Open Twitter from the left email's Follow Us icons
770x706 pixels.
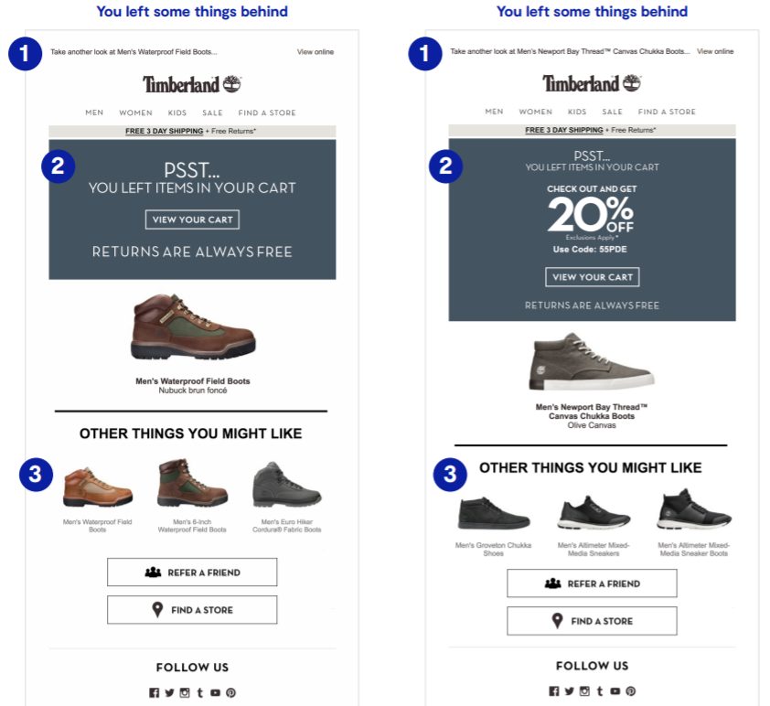coord(170,692)
